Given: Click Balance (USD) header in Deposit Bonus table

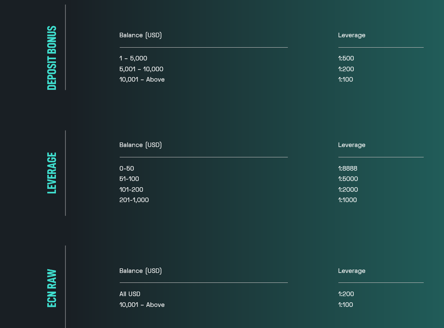Looking at the screenshot, I should [x=140, y=35].
